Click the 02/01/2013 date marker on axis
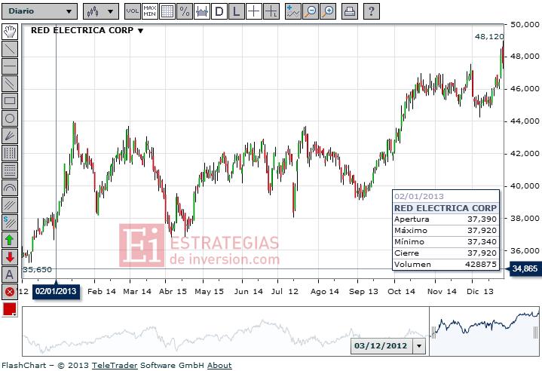 tap(56, 291)
